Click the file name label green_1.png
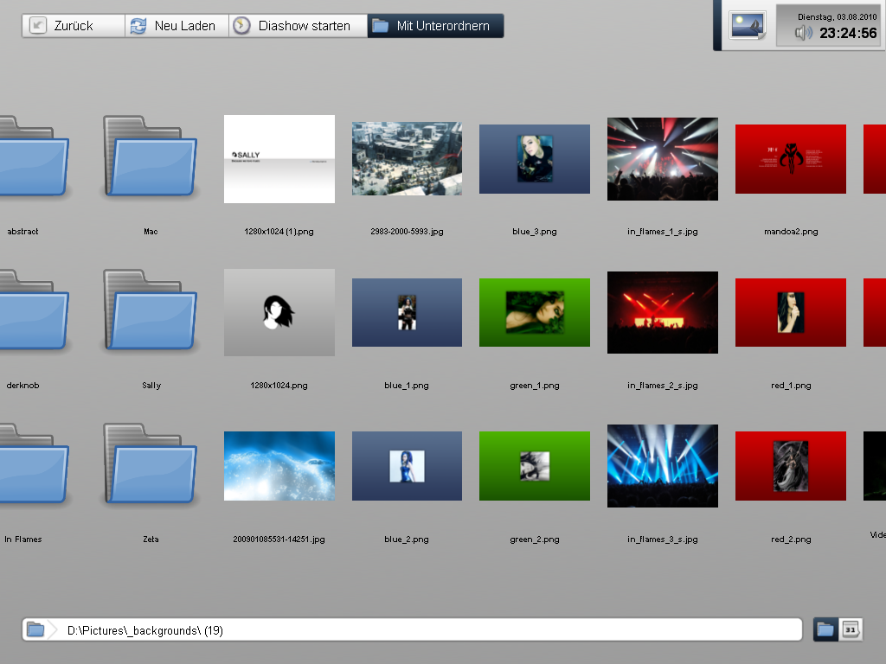Viewport: 886px width, 664px height. [x=535, y=385]
